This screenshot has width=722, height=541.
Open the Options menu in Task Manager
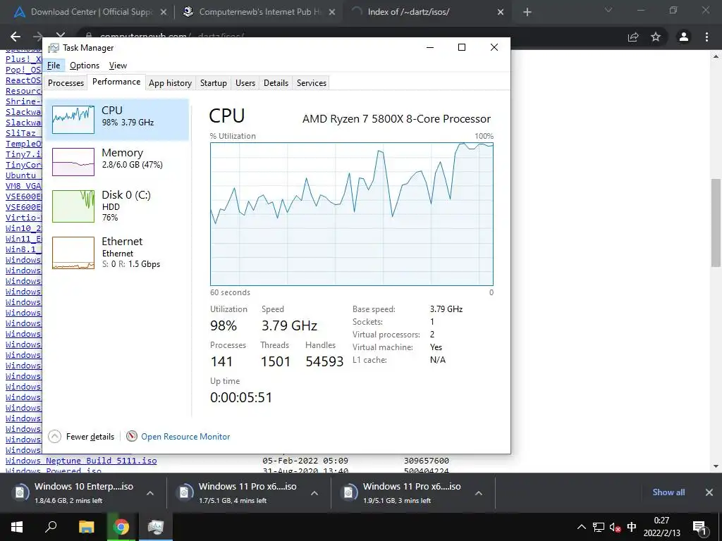click(x=85, y=66)
